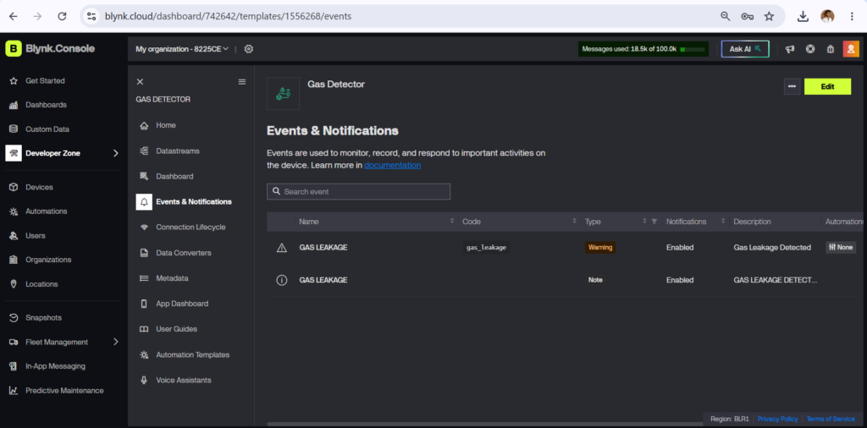Open the Terms of Service link
The image size is (867, 428).
830,419
